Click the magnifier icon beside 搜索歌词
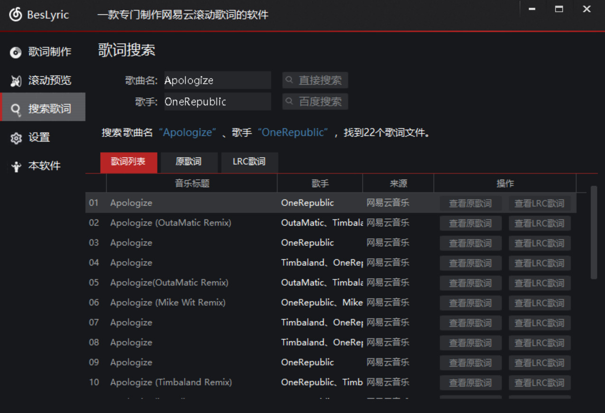 pos(16,109)
